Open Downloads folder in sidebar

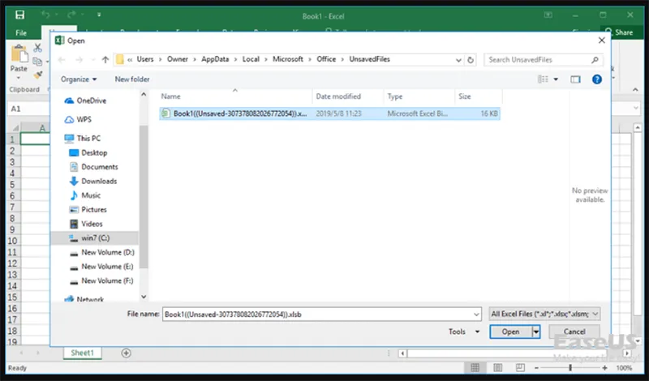(x=93, y=181)
